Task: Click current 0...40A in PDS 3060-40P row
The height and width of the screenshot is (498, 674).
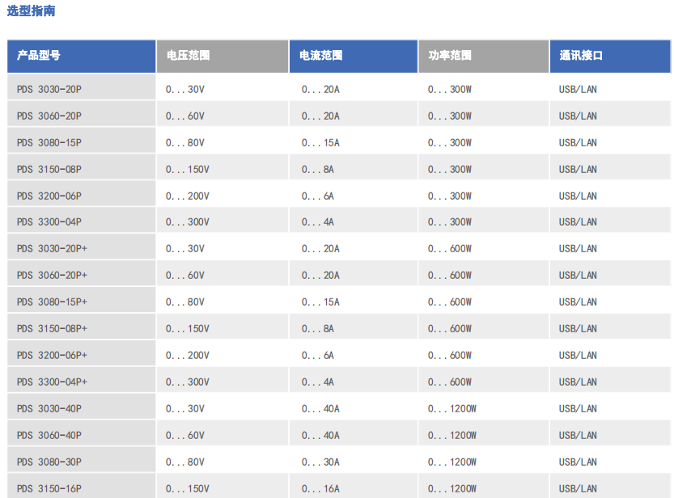Action: pos(320,435)
